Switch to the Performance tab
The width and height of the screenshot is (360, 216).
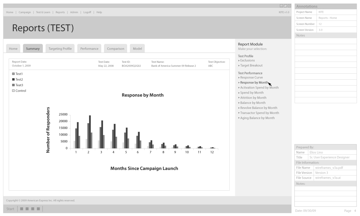[x=89, y=49]
